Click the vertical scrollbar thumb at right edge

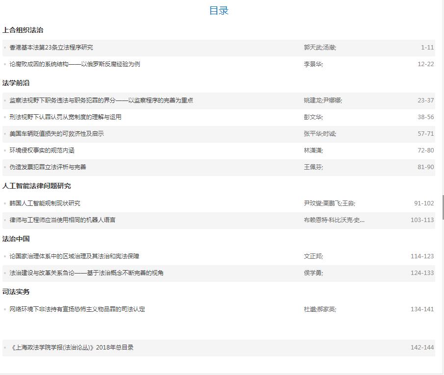click(x=443, y=207)
